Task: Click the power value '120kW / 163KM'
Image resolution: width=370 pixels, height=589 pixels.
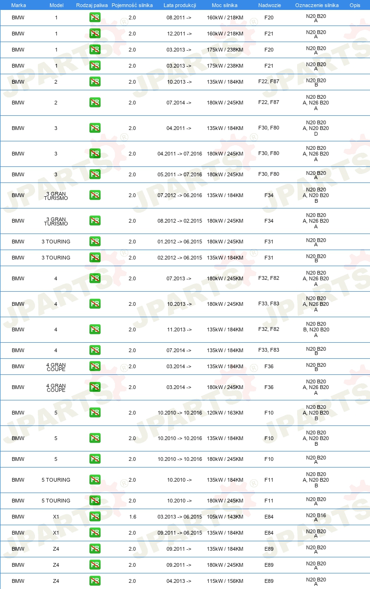Action: pyautogui.click(x=225, y=413)
